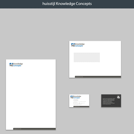
Task: Select the blue 'Concepts' wordmark on the envelope
Action: [x=79, y=46]
